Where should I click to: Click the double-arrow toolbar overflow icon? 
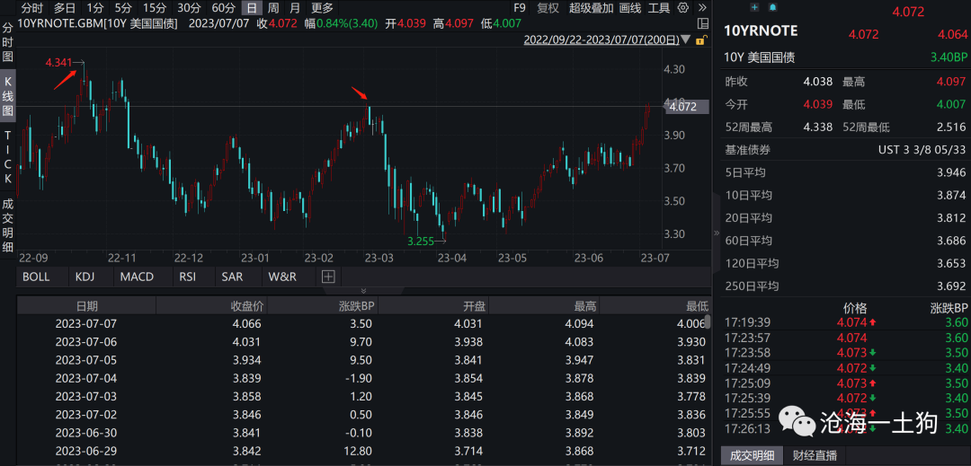tap(704, 8)
